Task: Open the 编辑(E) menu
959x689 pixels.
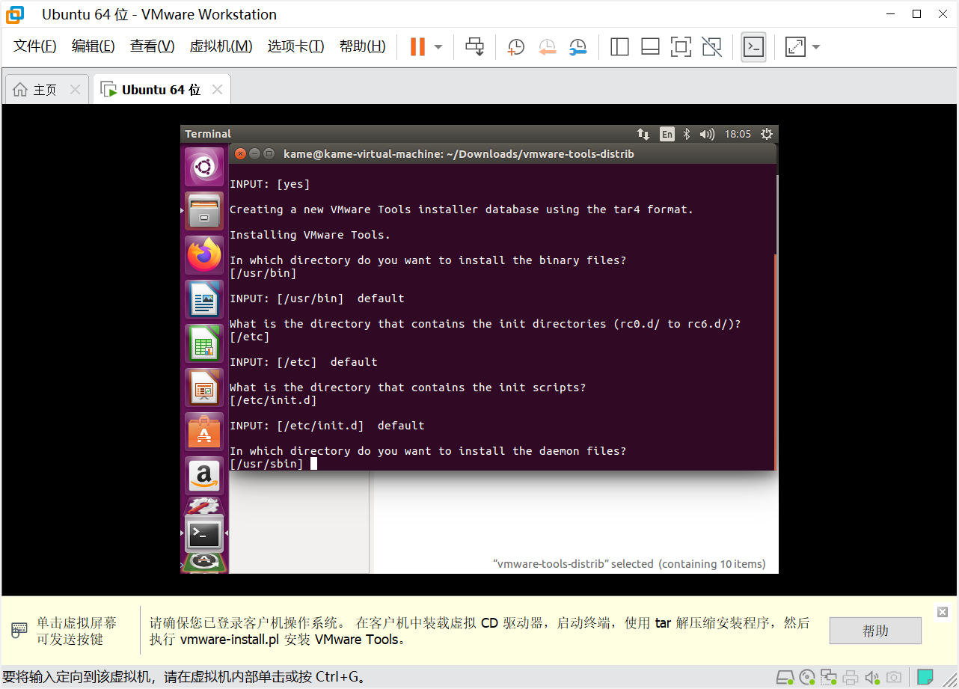Action: [94, 46]
